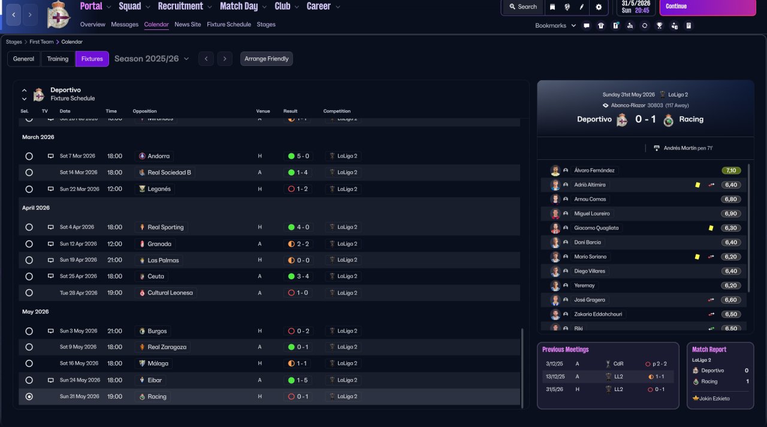
Task: Select the Málaga fixture radio button
Action: click(29, 364)
